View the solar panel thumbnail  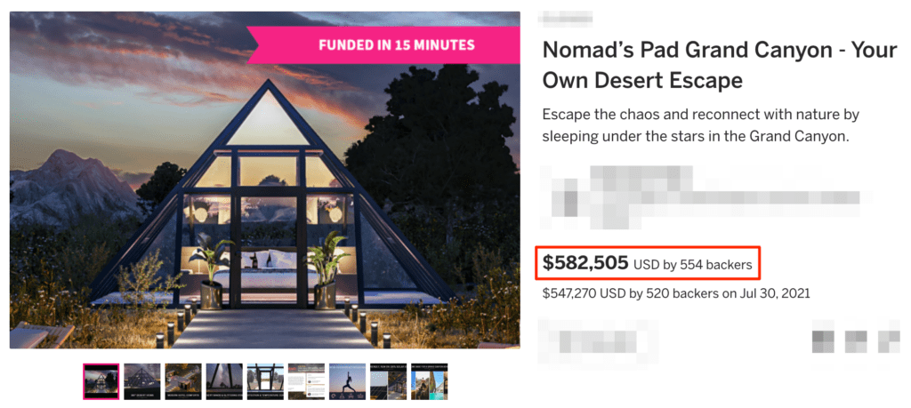pyautogui.click(x=388, y=381)
